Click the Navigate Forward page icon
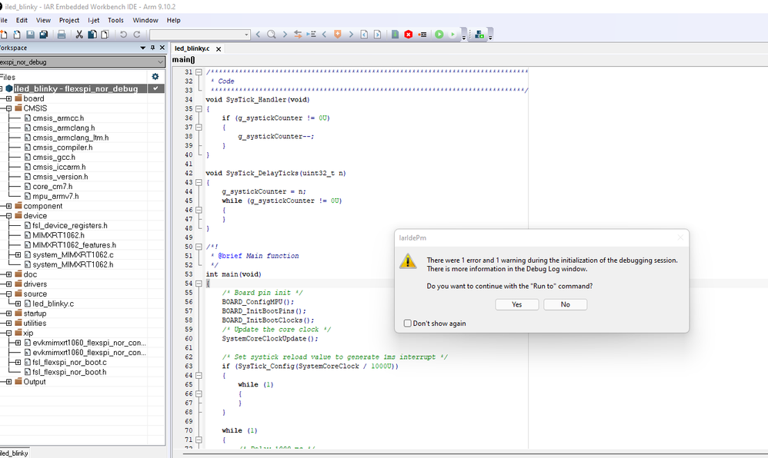 [x=377, y=35]
